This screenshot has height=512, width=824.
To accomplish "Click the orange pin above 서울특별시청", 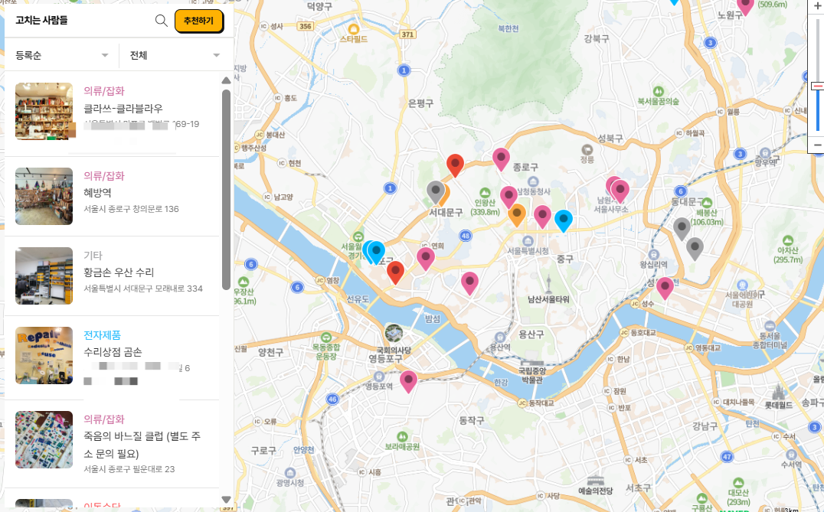I will tap(517, 215).
